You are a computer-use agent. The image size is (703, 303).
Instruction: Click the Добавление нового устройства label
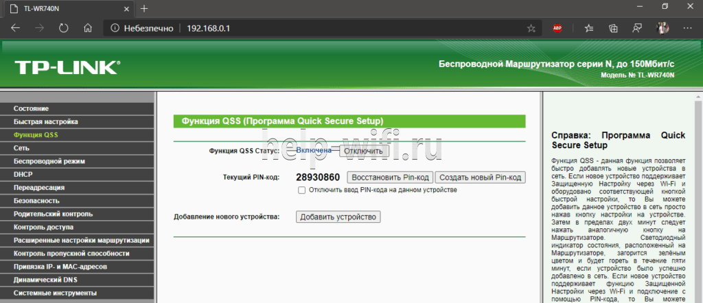[x=227, y=217]
